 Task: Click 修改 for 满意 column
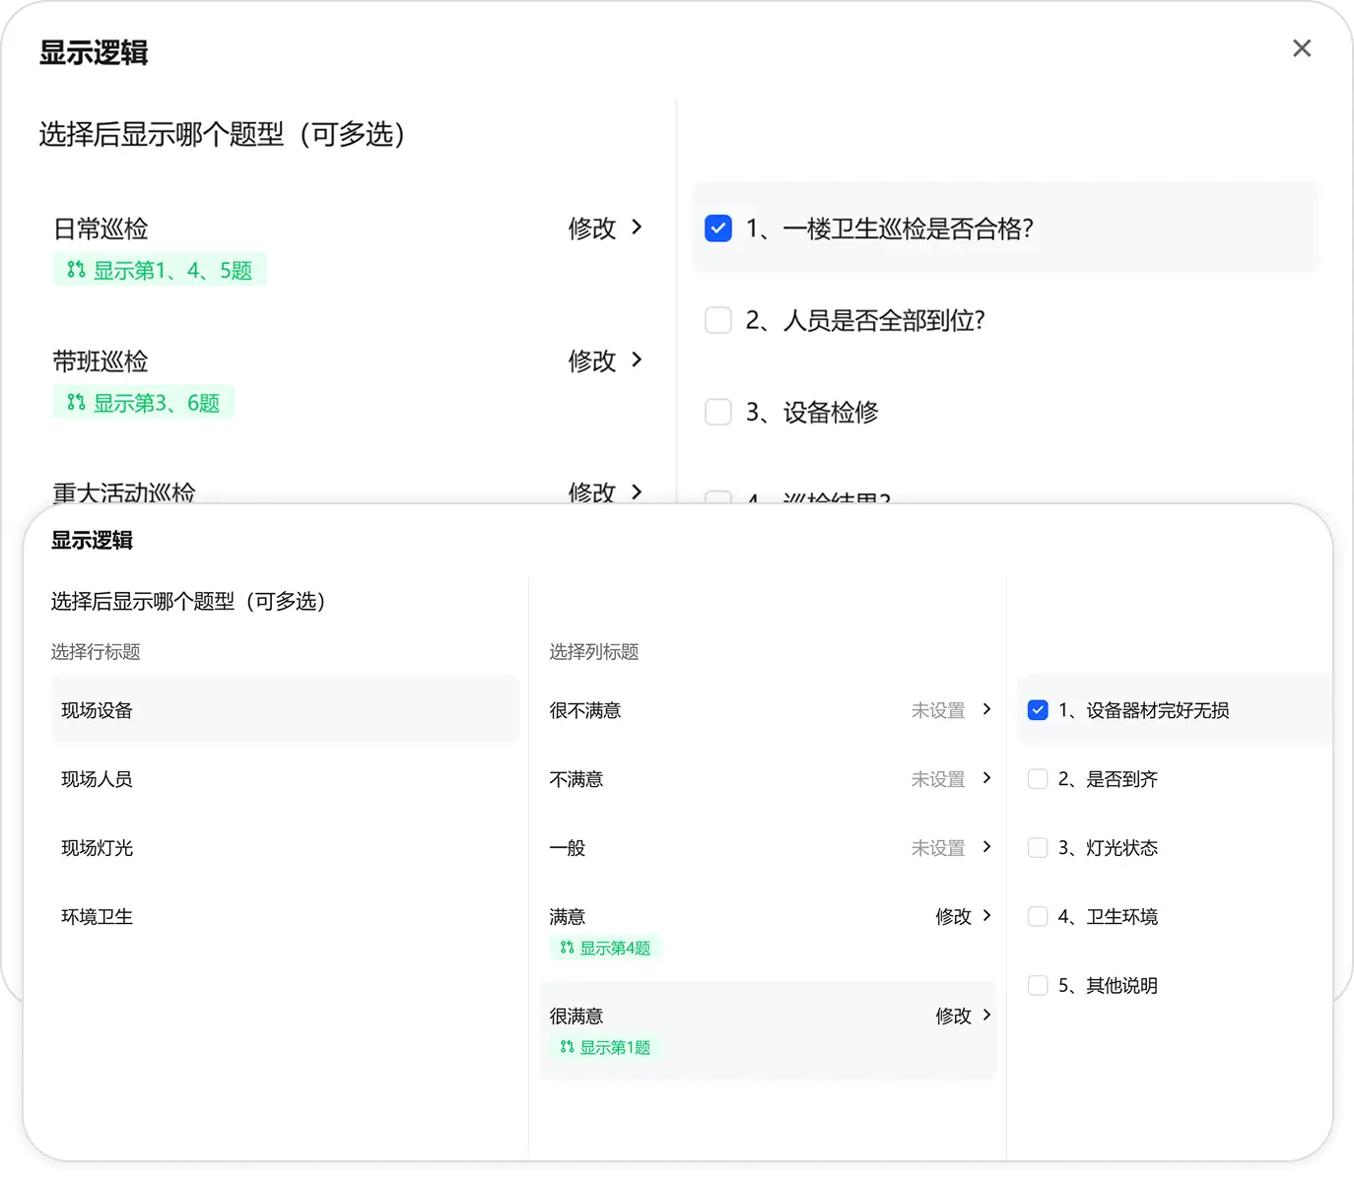[953, 917]
